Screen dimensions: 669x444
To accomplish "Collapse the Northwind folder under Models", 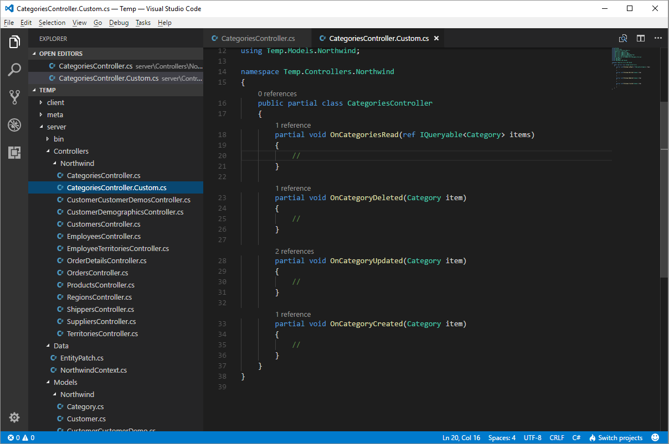I will (116, 394).
